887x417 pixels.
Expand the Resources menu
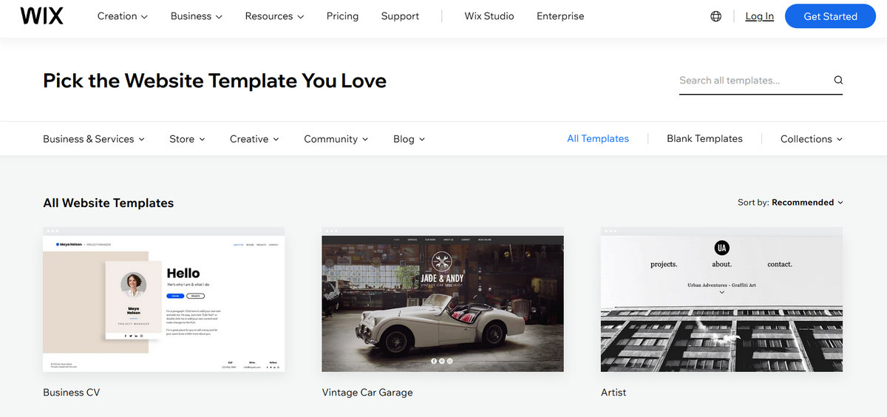click(274, 16)
